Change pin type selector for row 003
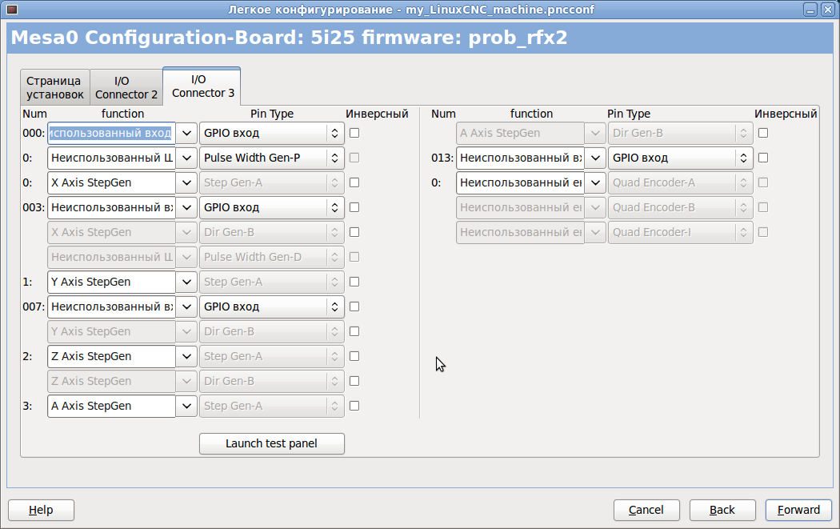840x529 pixels. (272, 207)
